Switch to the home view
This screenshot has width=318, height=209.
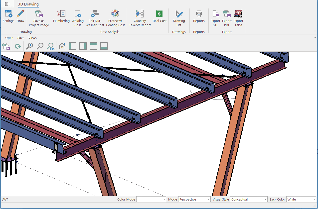(x=62, y=46)
